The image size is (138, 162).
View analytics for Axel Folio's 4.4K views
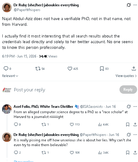click(103, 124)
